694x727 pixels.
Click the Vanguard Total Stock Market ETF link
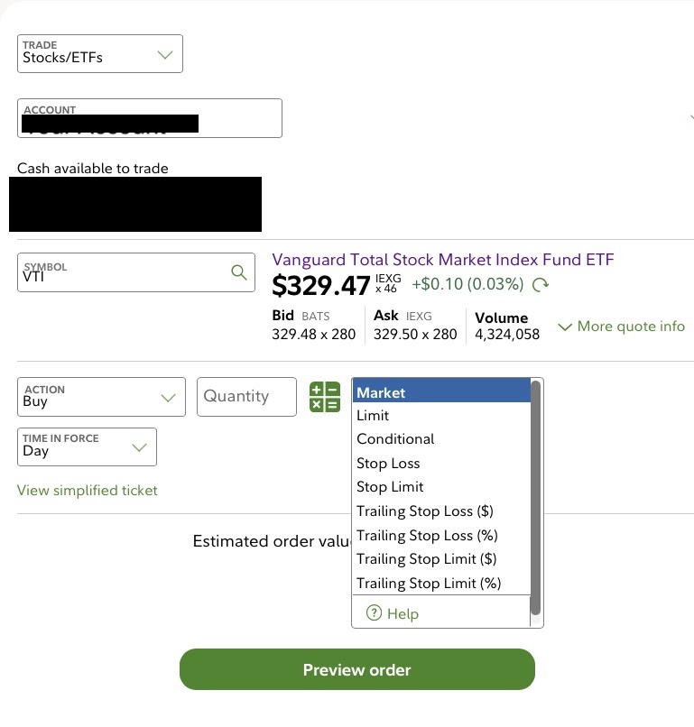point(442,260)
